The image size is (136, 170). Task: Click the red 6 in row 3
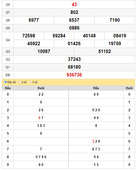[39, 118]
